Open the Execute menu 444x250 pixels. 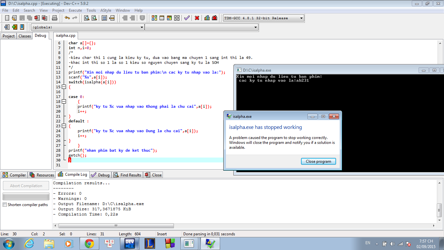click(75, 10)
